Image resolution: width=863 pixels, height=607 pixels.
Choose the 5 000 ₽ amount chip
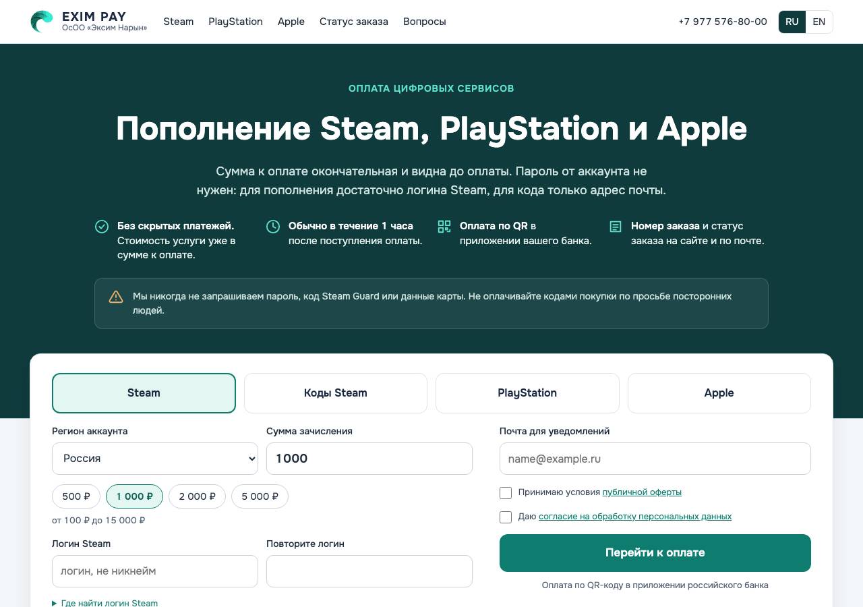[260, 496]
